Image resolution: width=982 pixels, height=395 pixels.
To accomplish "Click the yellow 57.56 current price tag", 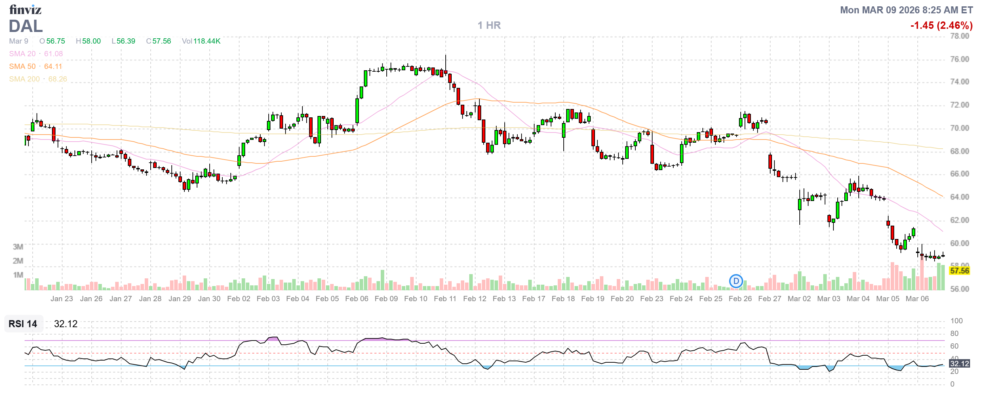I will coord(959,271).
